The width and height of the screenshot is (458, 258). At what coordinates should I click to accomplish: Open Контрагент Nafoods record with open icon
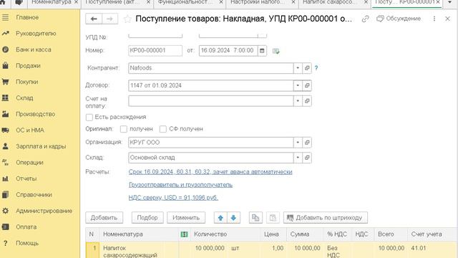pyautogui.click(x=307, y=68)
